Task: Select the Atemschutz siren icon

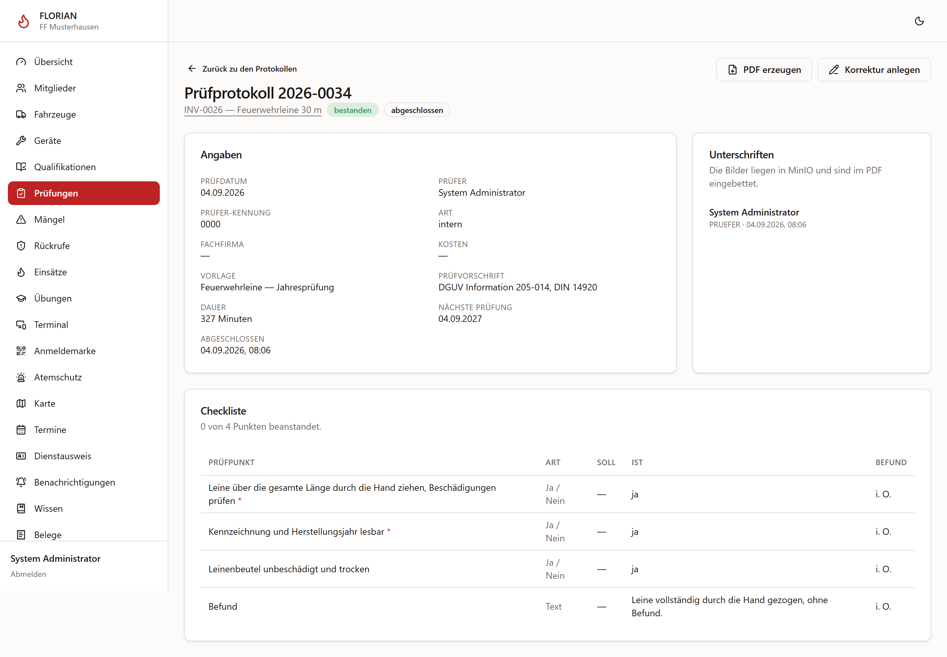Action: pyautogui.click(x=21, y=377)
